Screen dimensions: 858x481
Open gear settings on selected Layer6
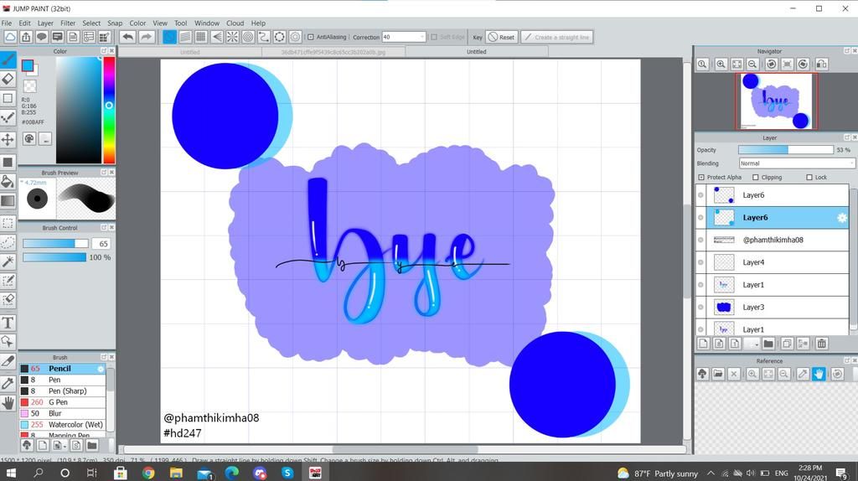point(841,218)
